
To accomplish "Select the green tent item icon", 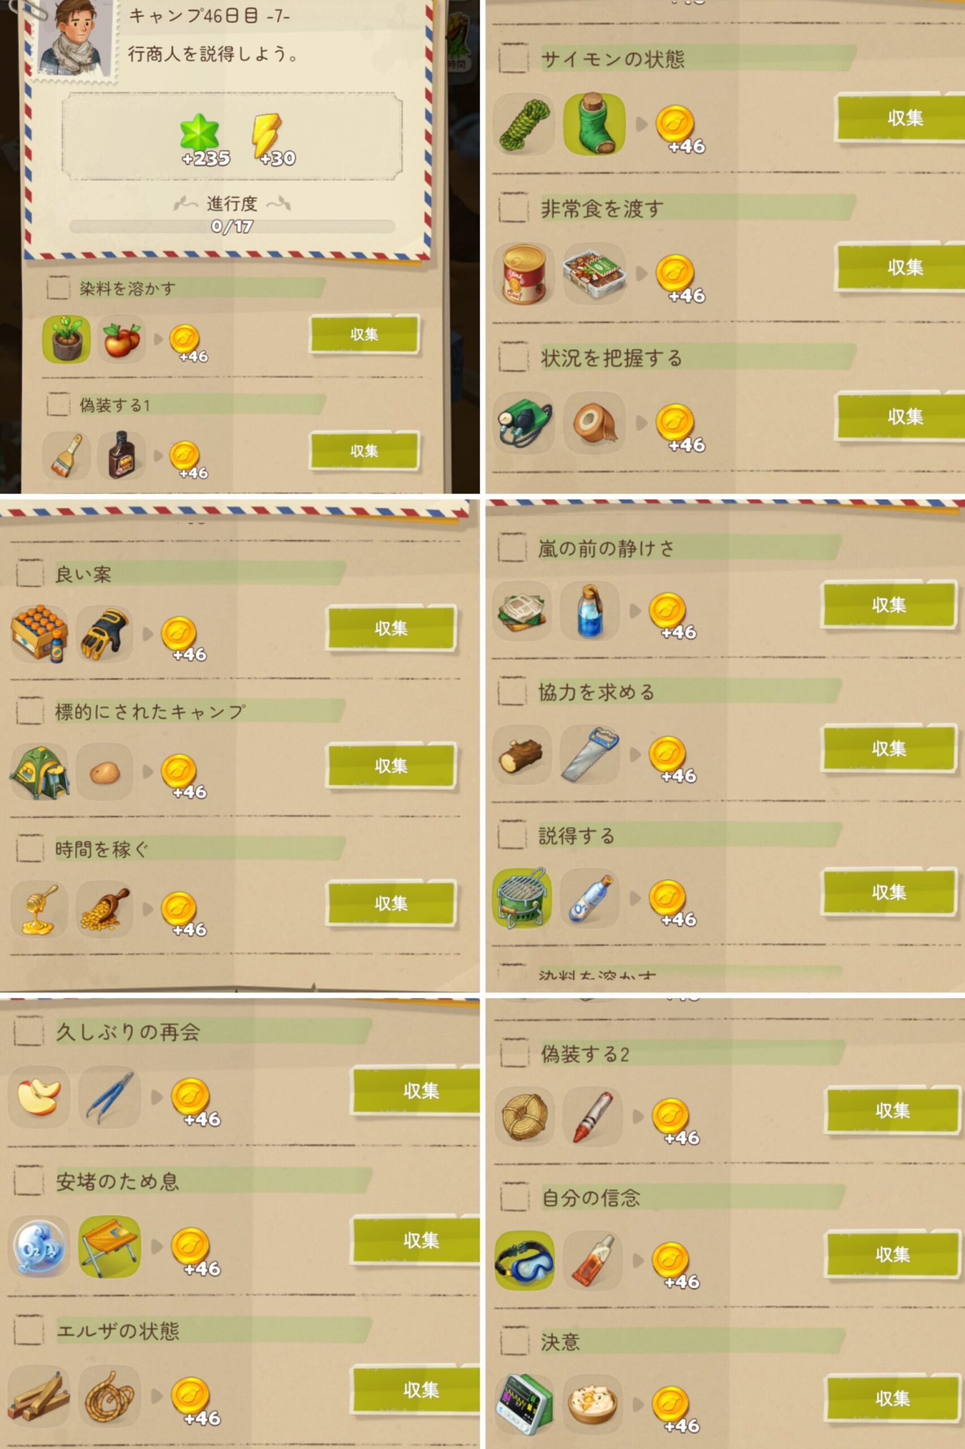I will tap(40, 771).
